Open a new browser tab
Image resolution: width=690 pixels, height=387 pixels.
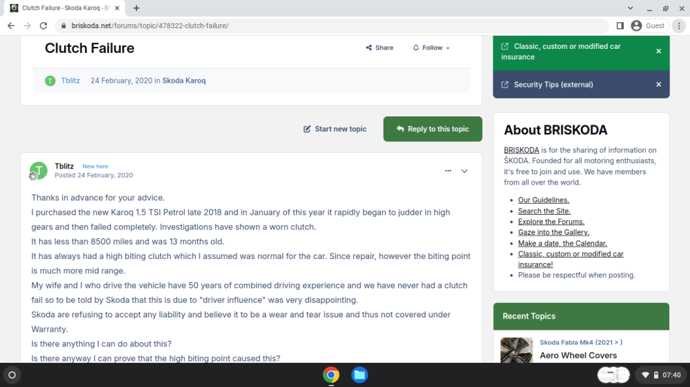137,8
